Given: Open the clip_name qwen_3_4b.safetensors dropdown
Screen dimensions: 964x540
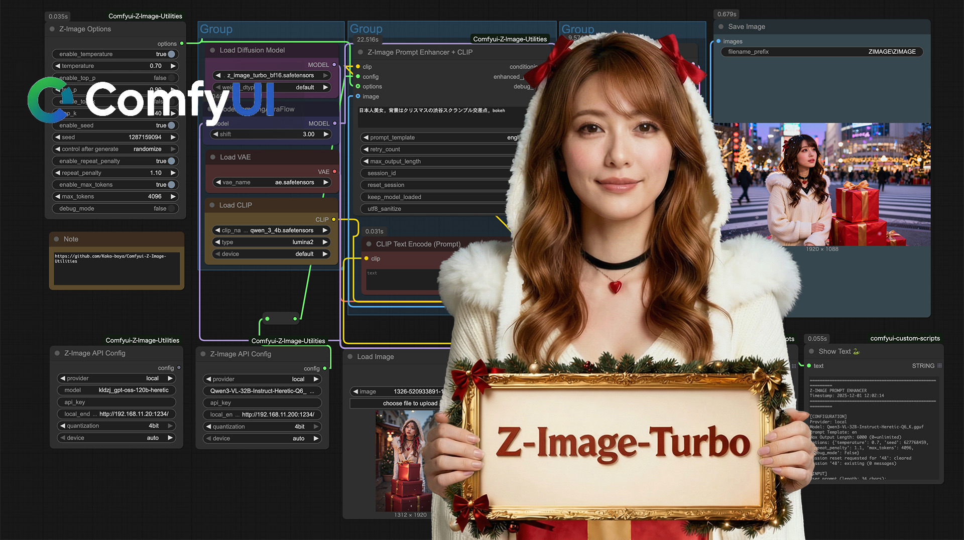Looking at the screenshot, I should pyautogui.click(x=272, y=230).
